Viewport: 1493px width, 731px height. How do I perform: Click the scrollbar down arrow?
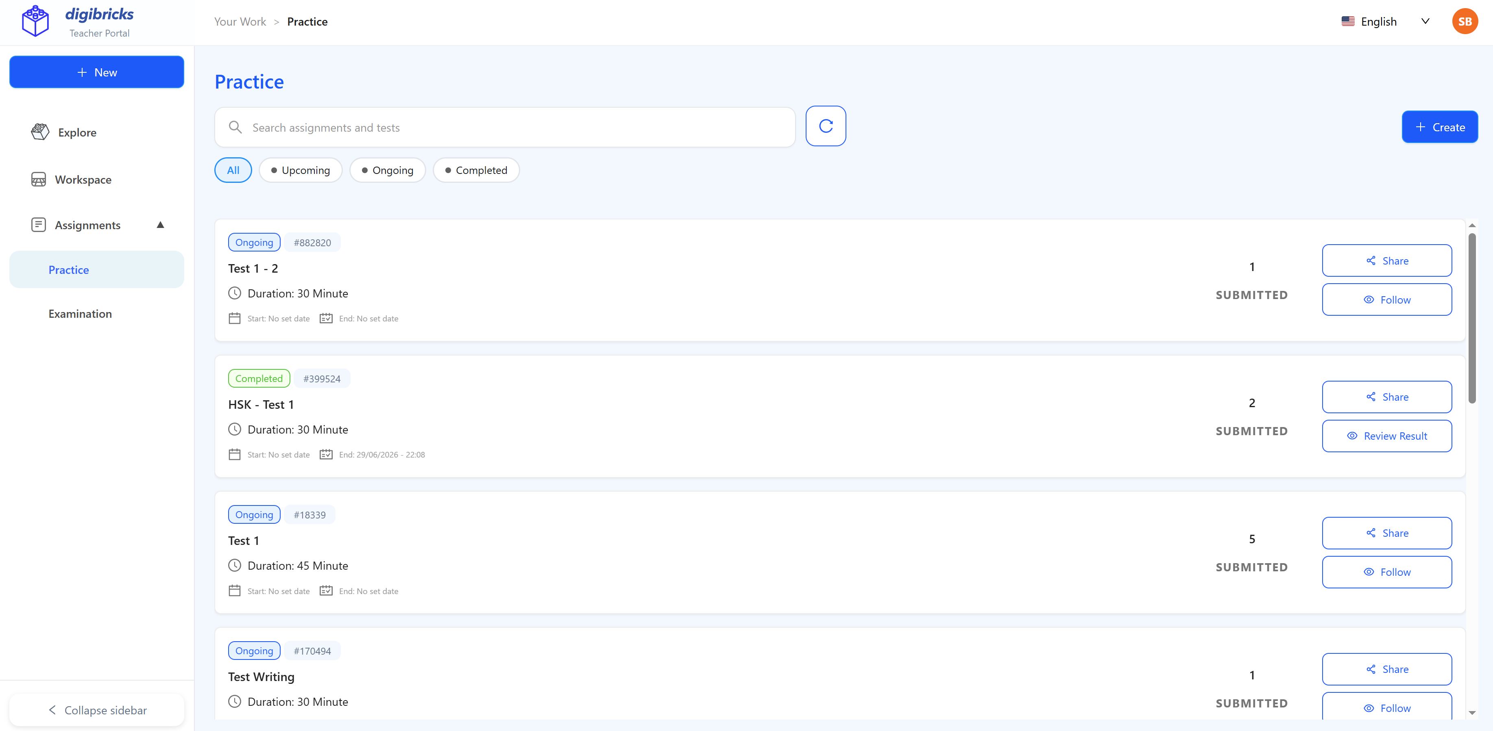point(1471,713)
